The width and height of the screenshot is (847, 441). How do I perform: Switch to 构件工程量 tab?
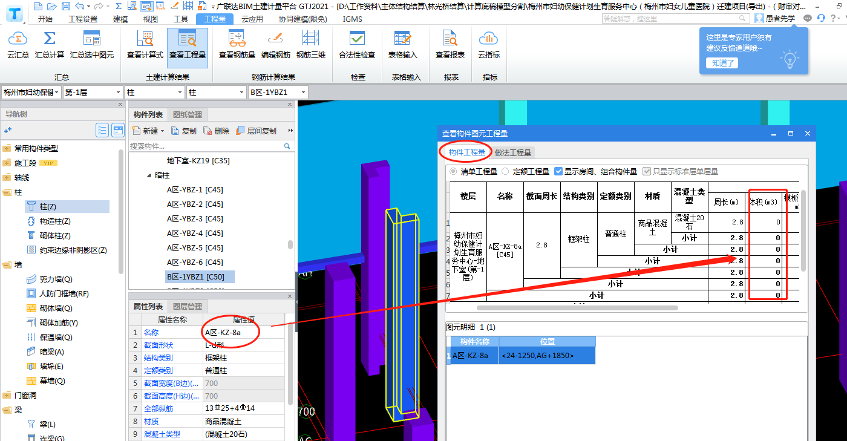466,152
